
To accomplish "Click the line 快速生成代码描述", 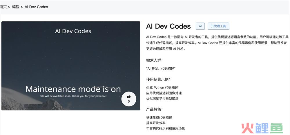I will tap(159, 117).
